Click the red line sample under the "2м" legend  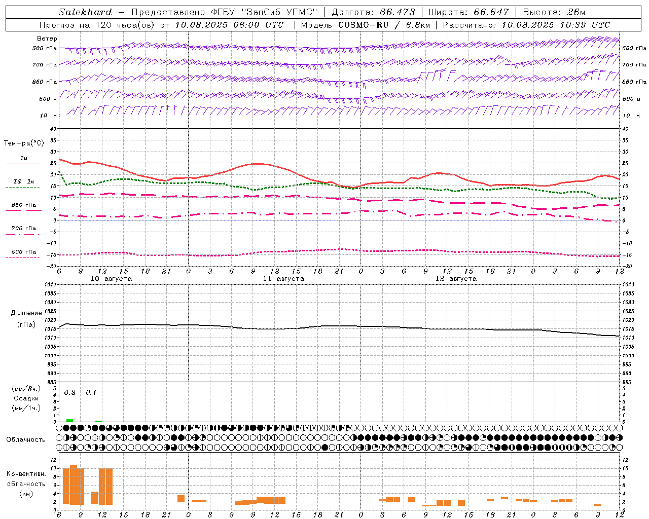tap(23, 164)
